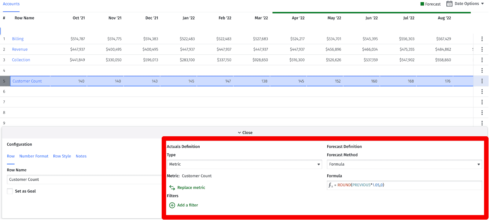
Task: Click the Apr '22 column header
Action: pyautogui.click(x=298, y=18)
